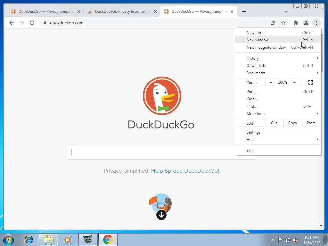Select Cast... in the menu
The height and width of the screenshot is (246, 328).
(278, 99)
